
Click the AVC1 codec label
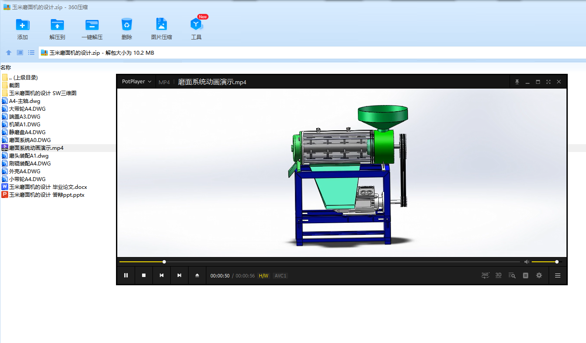coord(281,276)
